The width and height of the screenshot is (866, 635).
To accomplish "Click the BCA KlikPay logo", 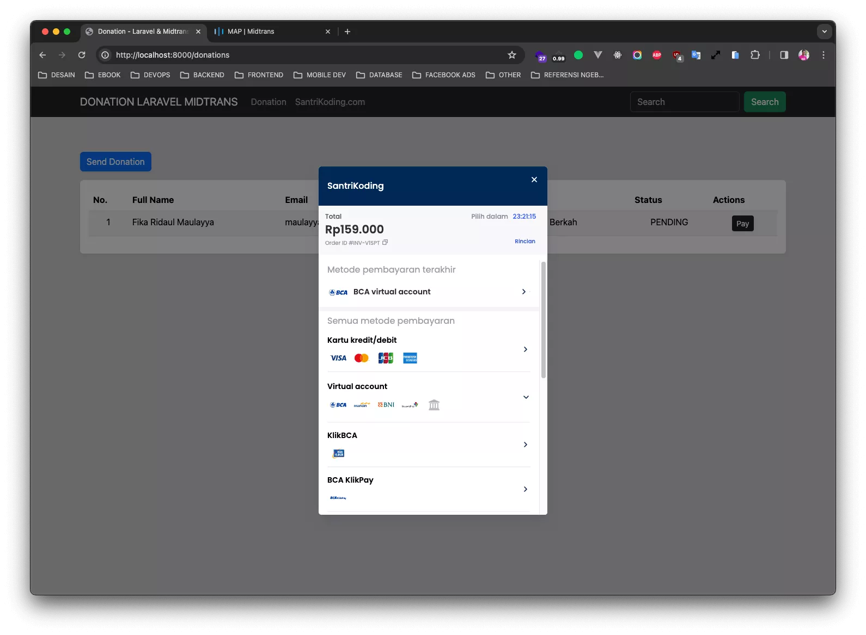I will (338, 498).
